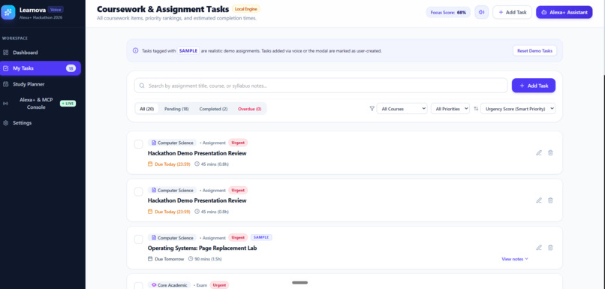Open the Alexa+ & MCP Console

(41, 104)
